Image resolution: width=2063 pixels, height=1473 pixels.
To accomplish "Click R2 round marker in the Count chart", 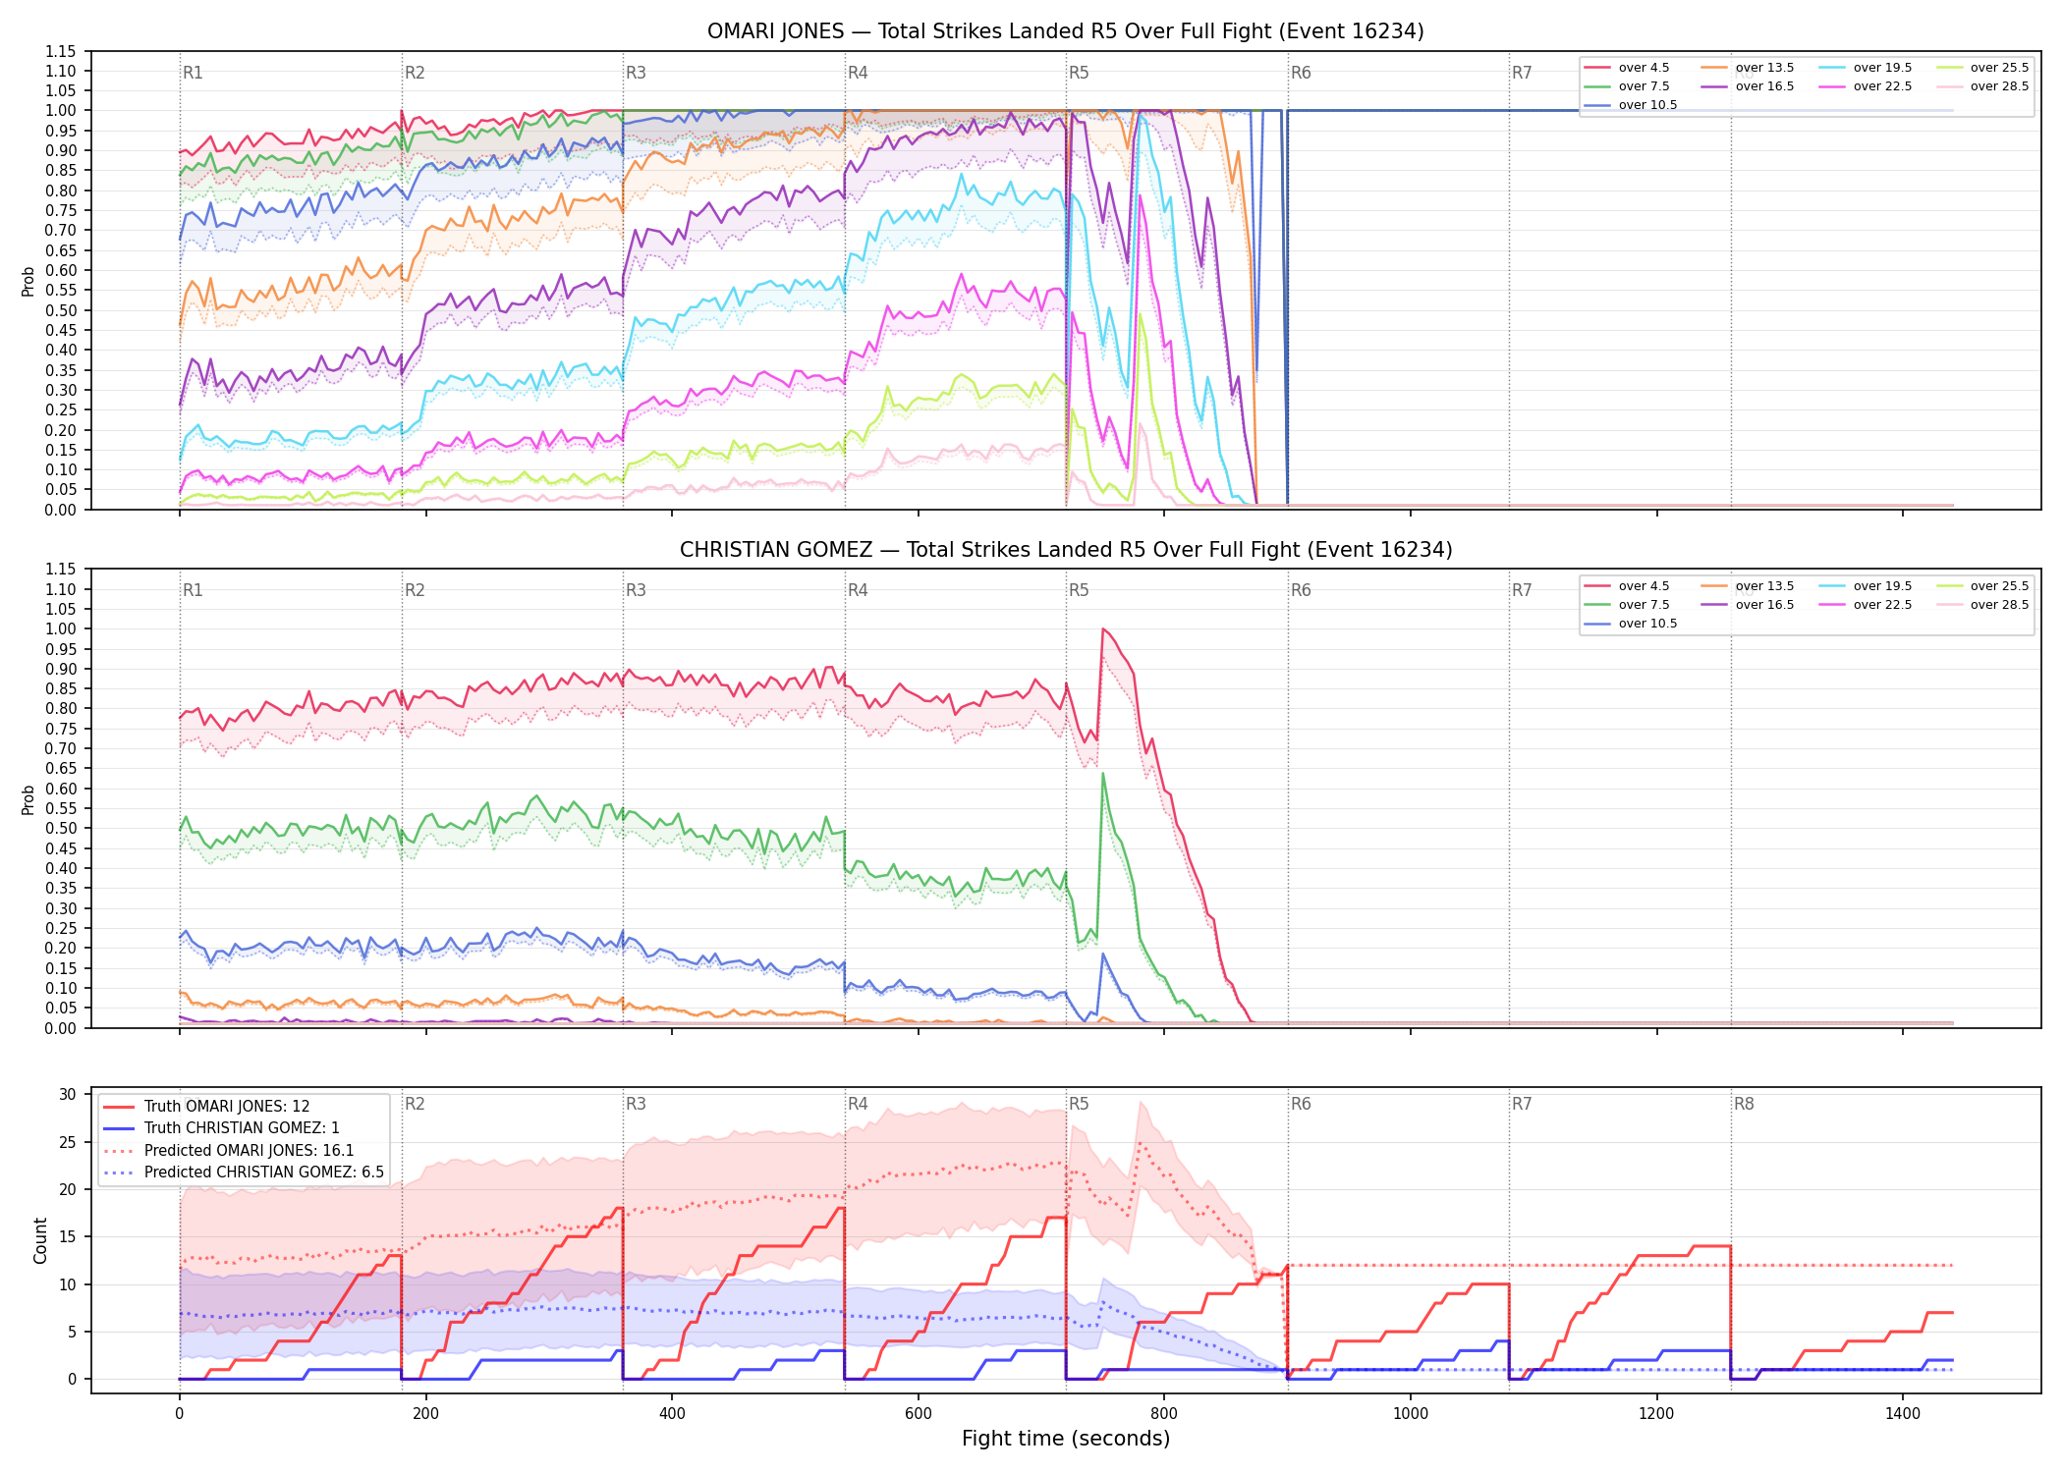I will (x=415, y=1104).
